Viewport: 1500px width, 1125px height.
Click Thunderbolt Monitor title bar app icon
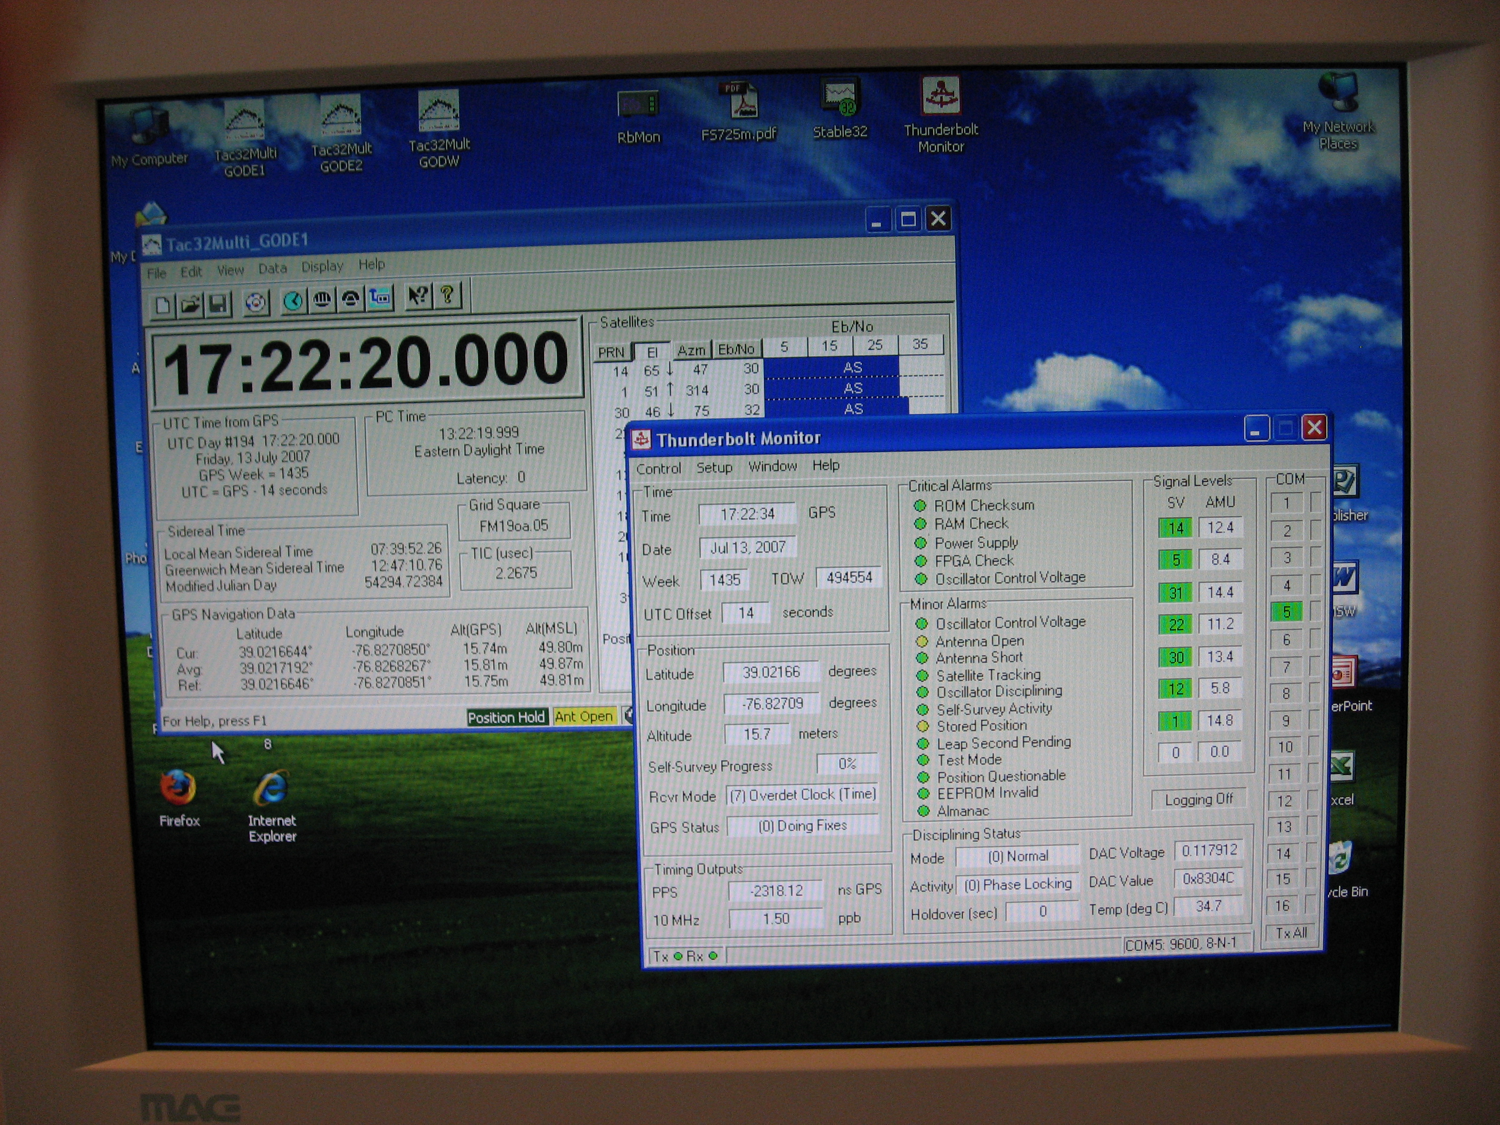coord(641,439)
